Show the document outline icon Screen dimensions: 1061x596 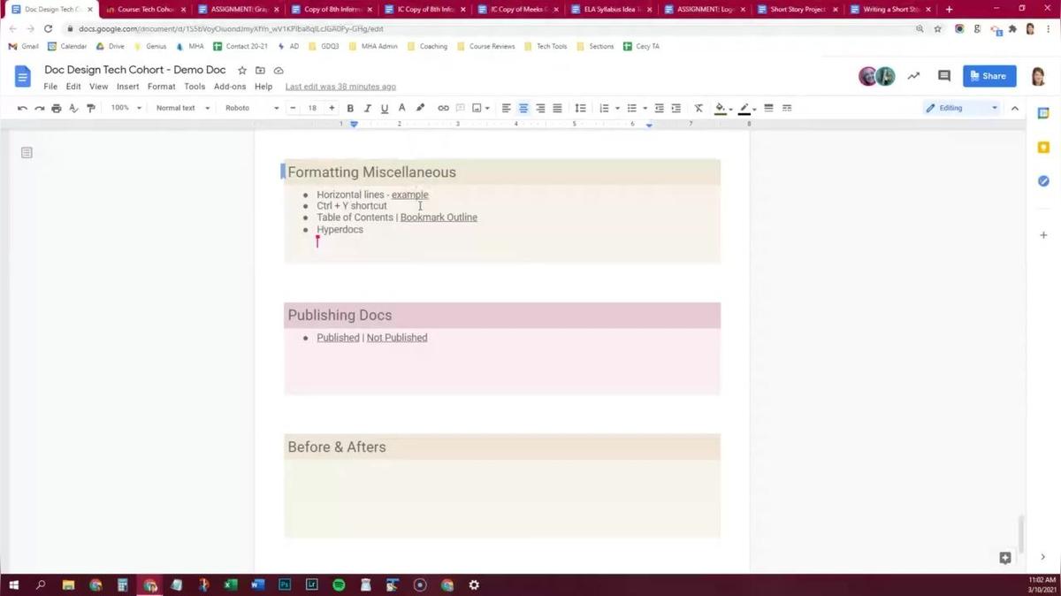tap(27, 153)
